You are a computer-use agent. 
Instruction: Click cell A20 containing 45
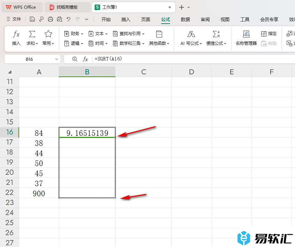(x=39, y=173)
